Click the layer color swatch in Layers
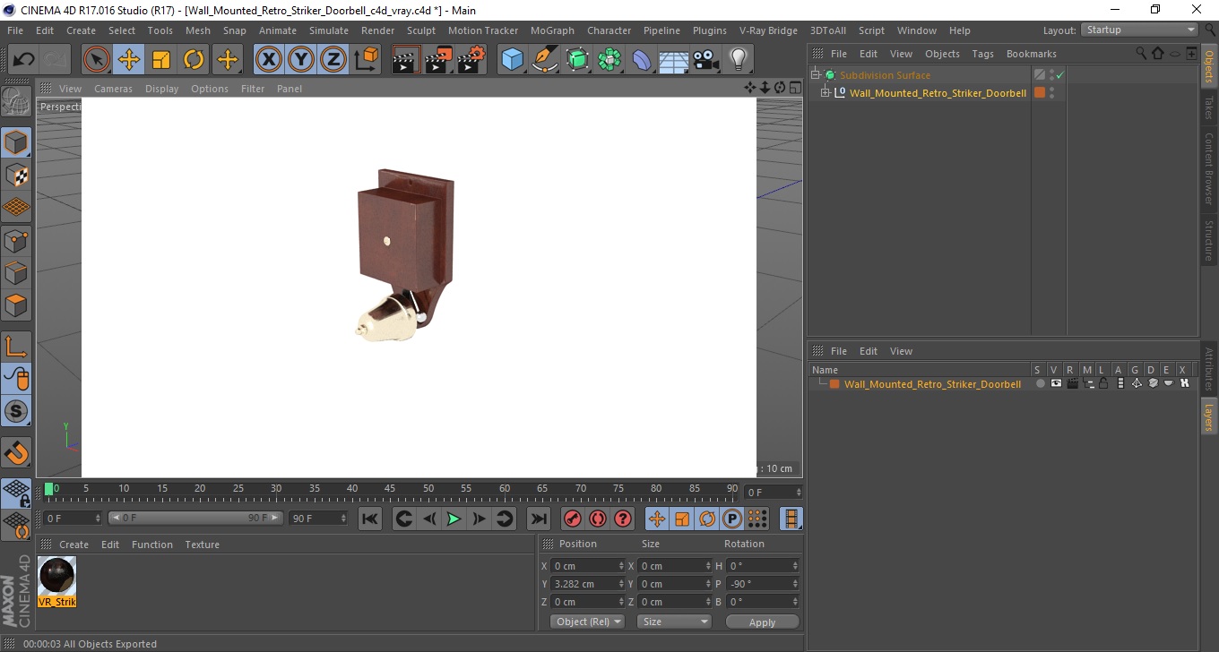1219x652 pixels. pyautogui.click(x=834, y=384)
